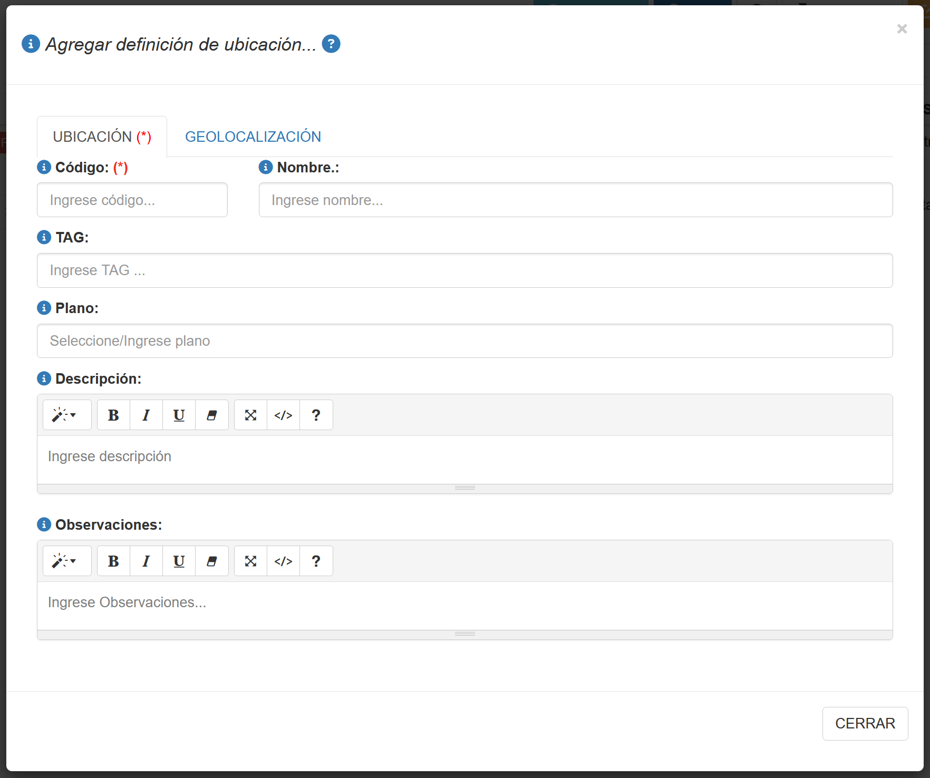Viewport: 930px width, 778px height.
Task: Close the dialog with the X button
Action: (902, 29)
